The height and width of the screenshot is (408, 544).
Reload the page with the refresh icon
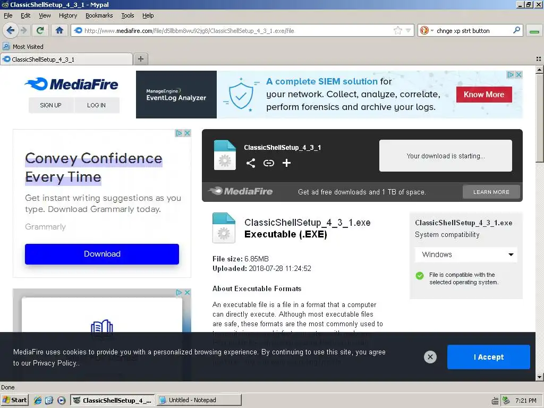(x=40, y=30)
